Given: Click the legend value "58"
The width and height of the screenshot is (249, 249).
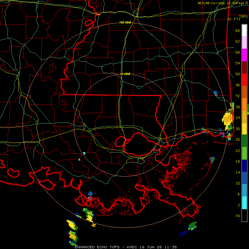Looking at the screenshot, I should pyautogui.click(x=238, y=52).
